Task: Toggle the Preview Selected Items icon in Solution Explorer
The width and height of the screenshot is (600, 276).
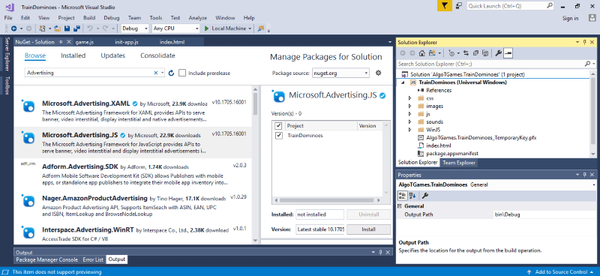Action: 508,53
